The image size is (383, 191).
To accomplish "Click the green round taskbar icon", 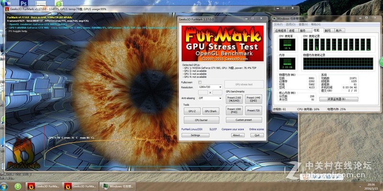I will coord(18,186).
